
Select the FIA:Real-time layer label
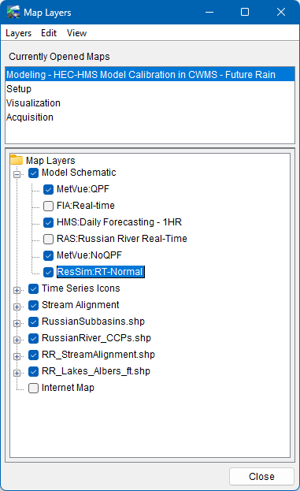[x=86, y=206]
